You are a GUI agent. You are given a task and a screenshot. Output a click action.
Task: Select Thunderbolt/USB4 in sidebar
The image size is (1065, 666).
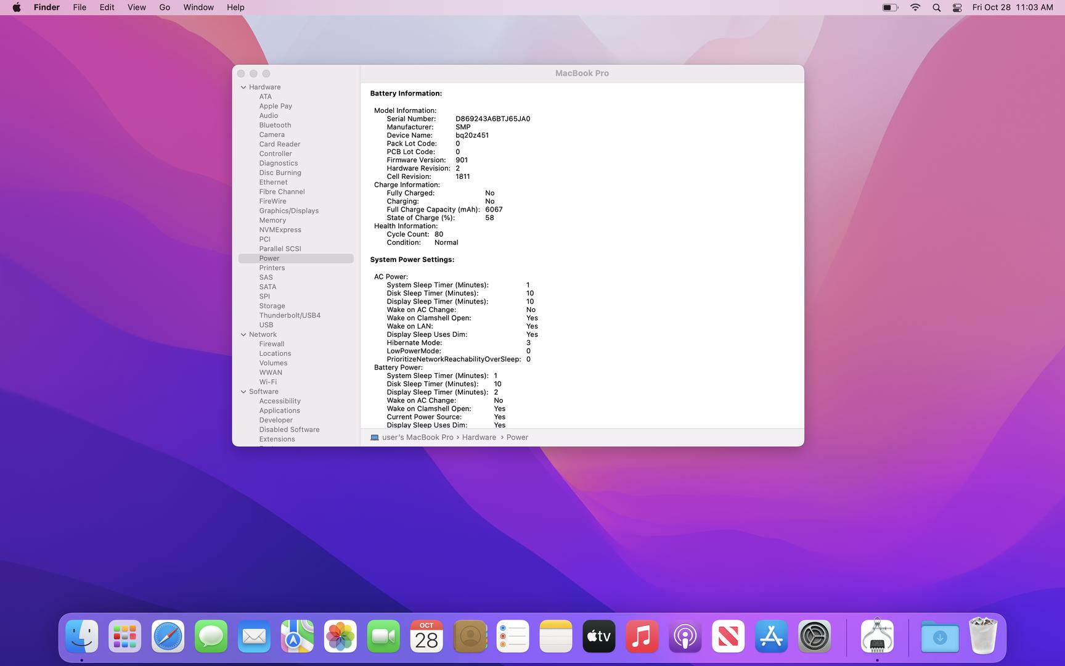tap(290, 315)
